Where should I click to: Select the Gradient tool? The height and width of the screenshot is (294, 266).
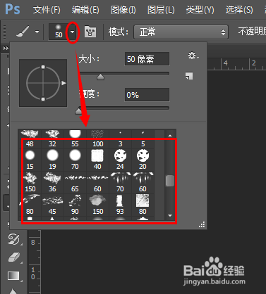pos(14,276)
